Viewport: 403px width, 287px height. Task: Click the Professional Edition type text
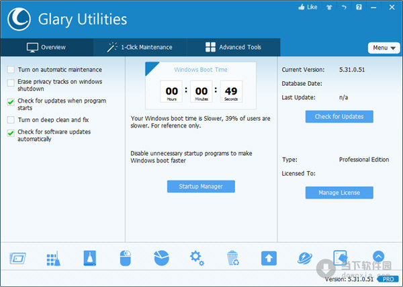[364, 160]
